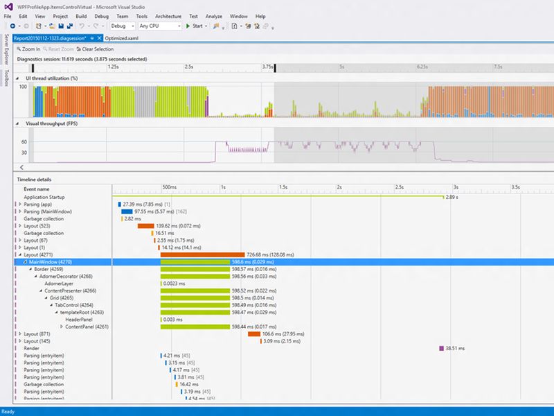Expand the Parsing (app) row
The height and width of the screenshot is (416, 554).
(20, 204)
